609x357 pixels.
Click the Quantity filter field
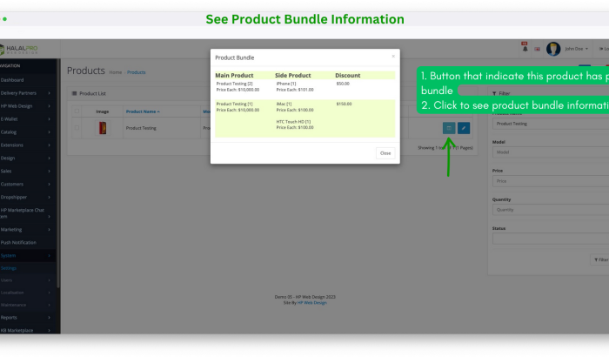[551, 210]
